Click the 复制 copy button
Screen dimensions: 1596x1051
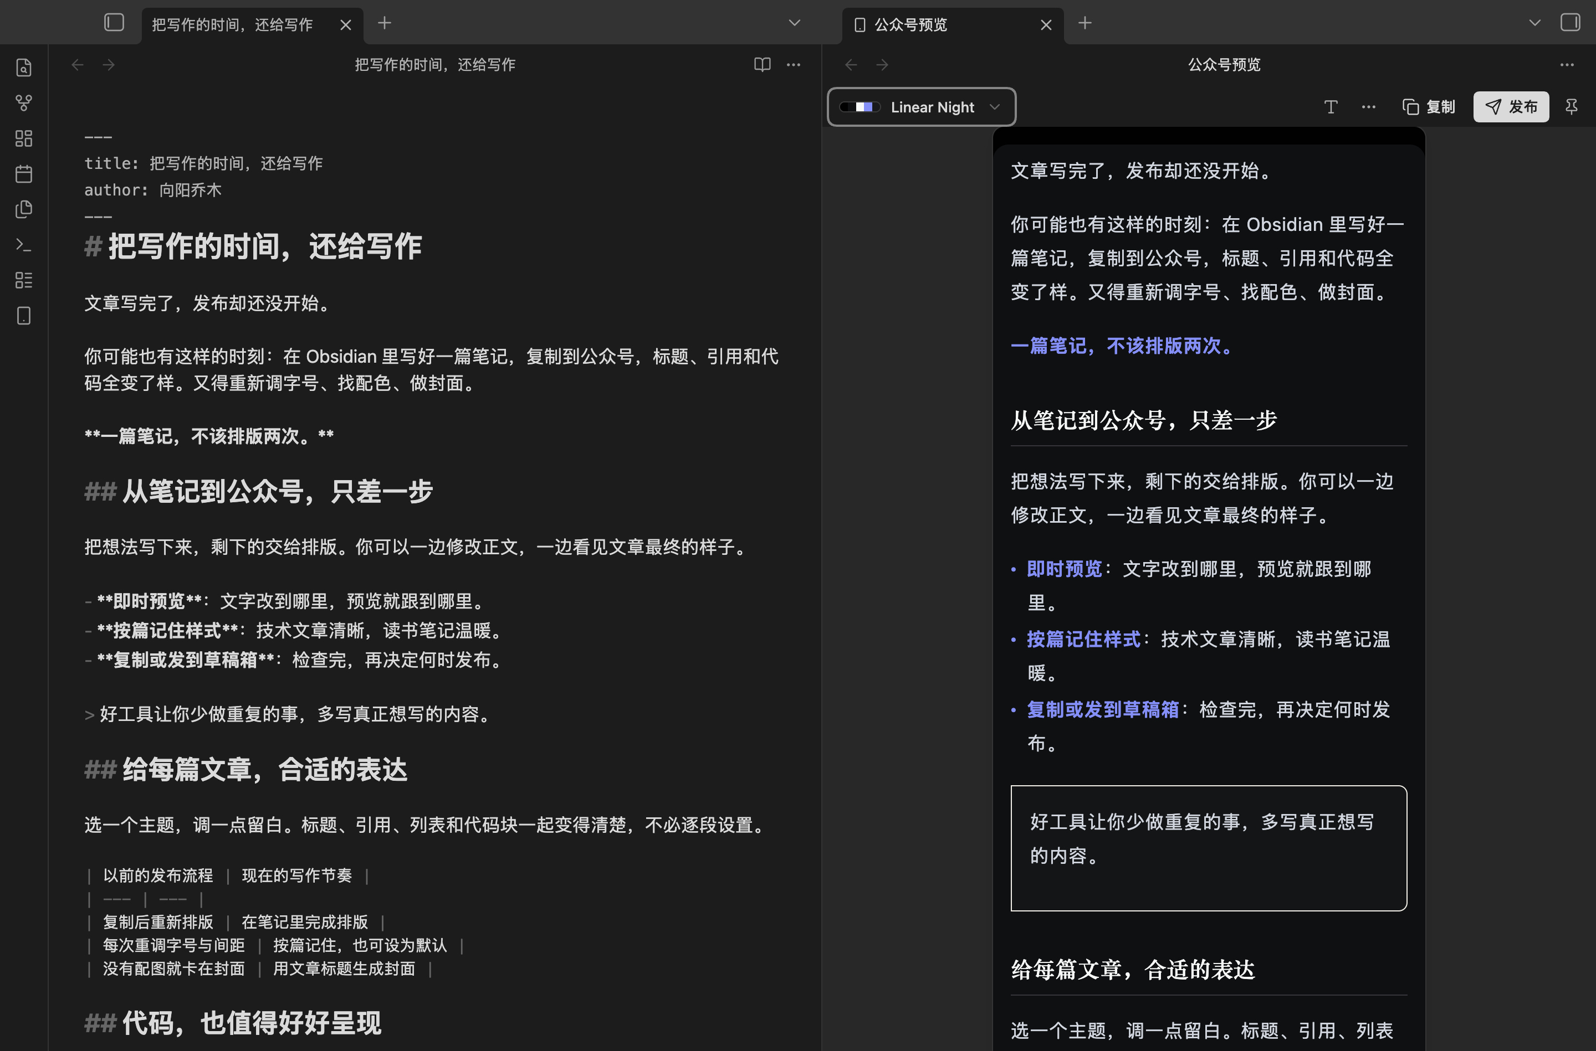click(x=1428, y=107)
